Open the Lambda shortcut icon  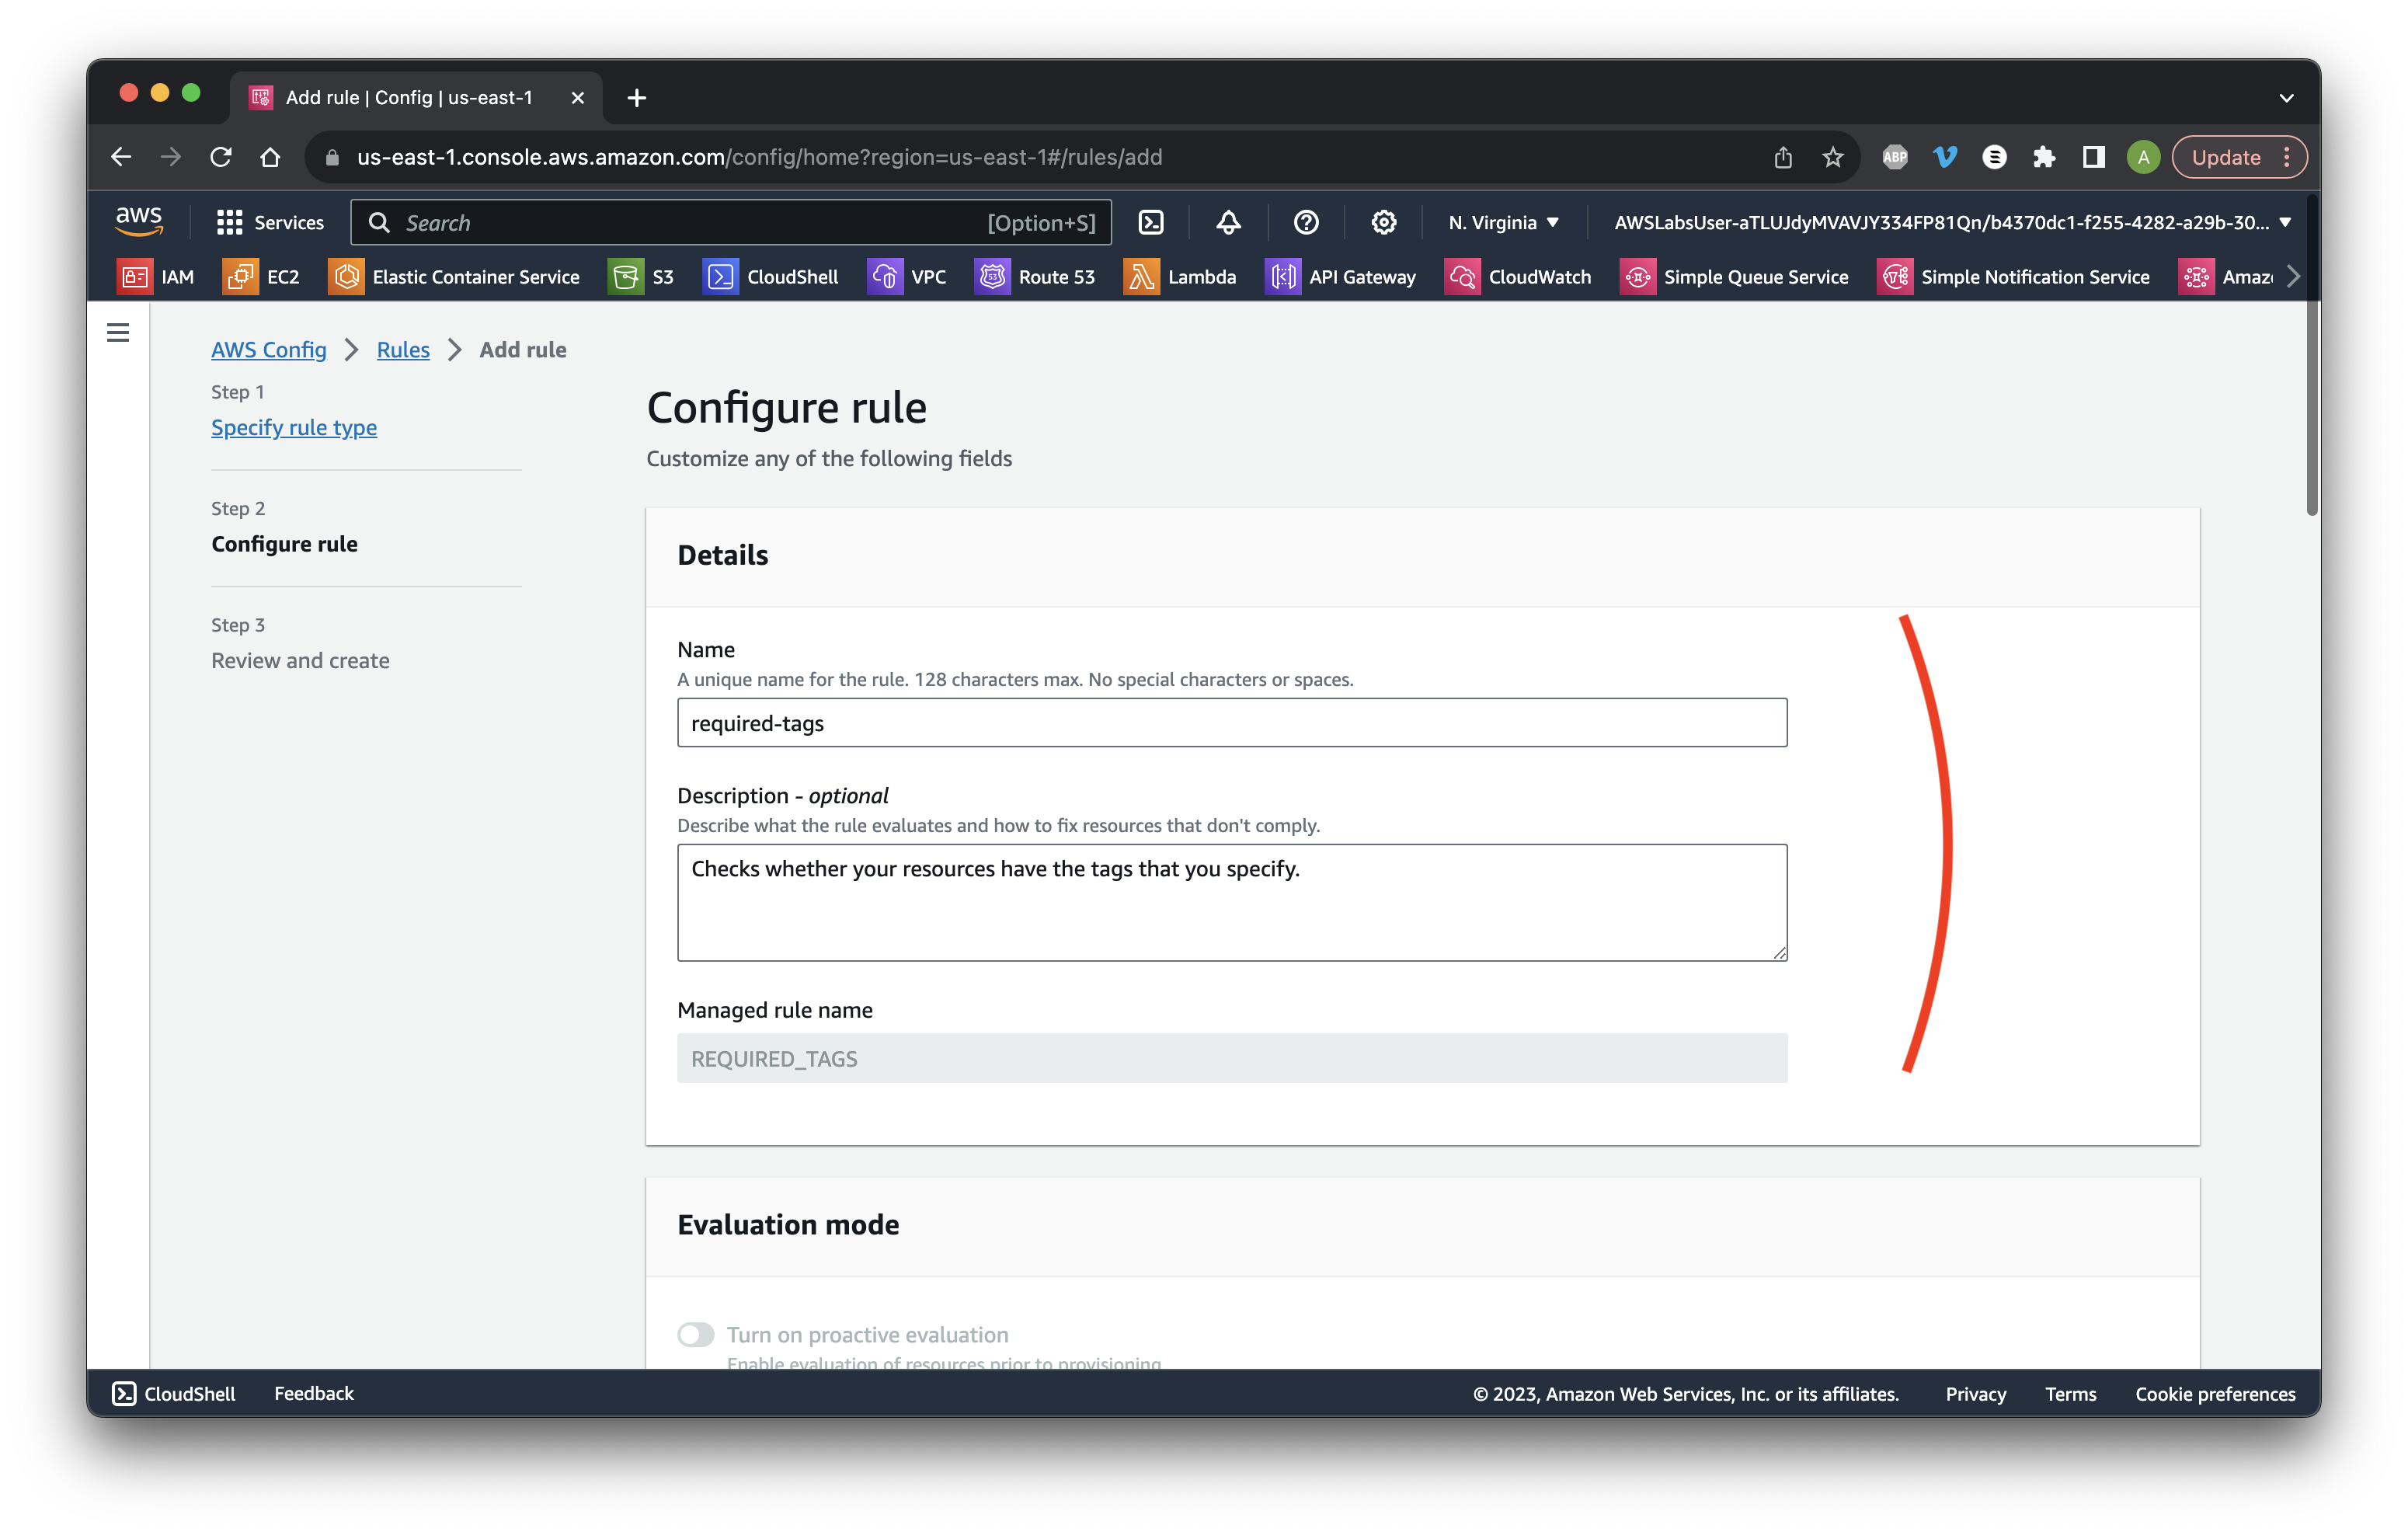tap(1141, 277)
